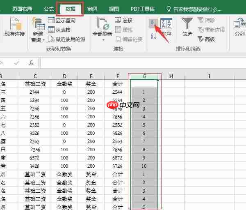Click cell containing 6572

pyautogui.click(x=35, y=158)
